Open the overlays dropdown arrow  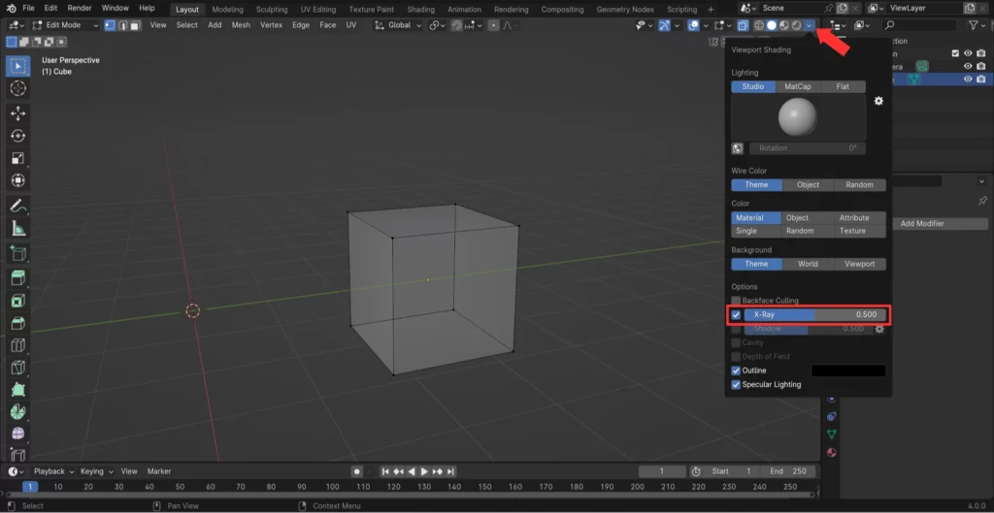tap(705, 25)
